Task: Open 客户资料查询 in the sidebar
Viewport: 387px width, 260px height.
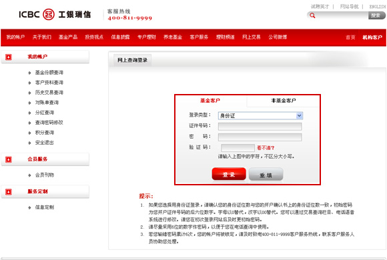Action: (49, 83)
